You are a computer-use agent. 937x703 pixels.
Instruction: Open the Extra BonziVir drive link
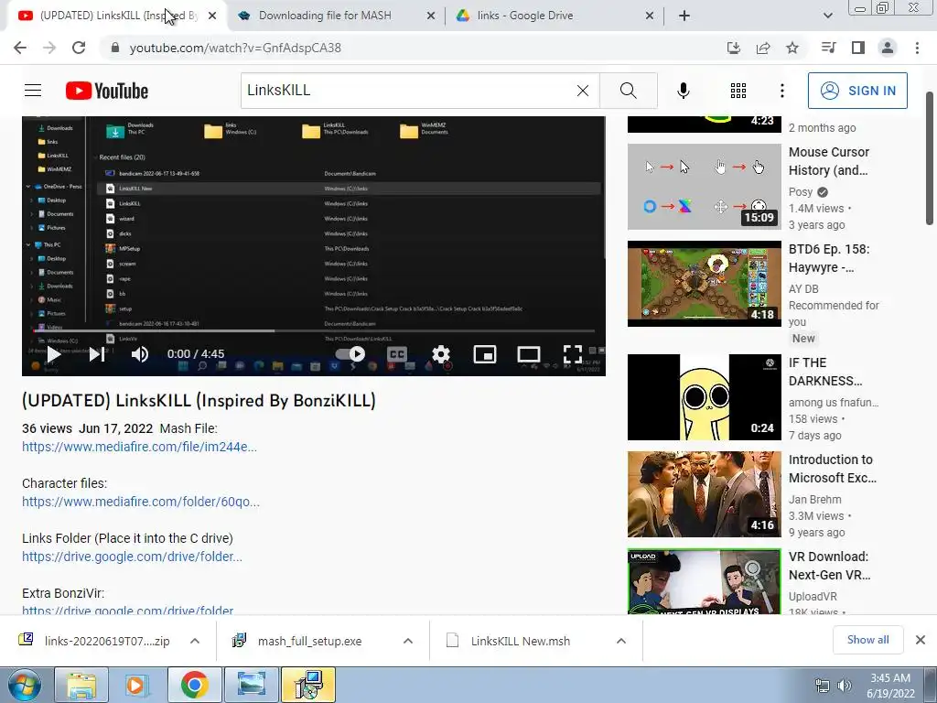click(128, 610)
